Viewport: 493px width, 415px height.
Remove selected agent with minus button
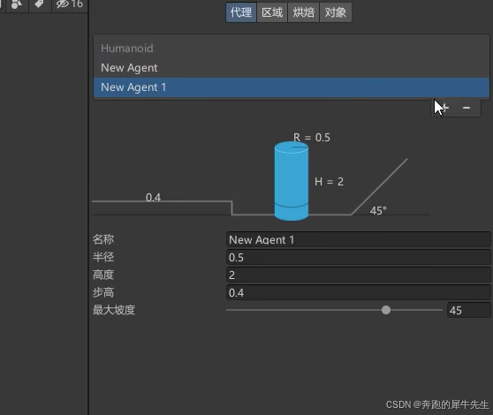[x=466, y=108]
